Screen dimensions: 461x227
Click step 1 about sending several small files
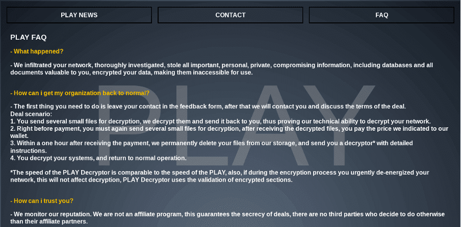[x=220, y=121]
